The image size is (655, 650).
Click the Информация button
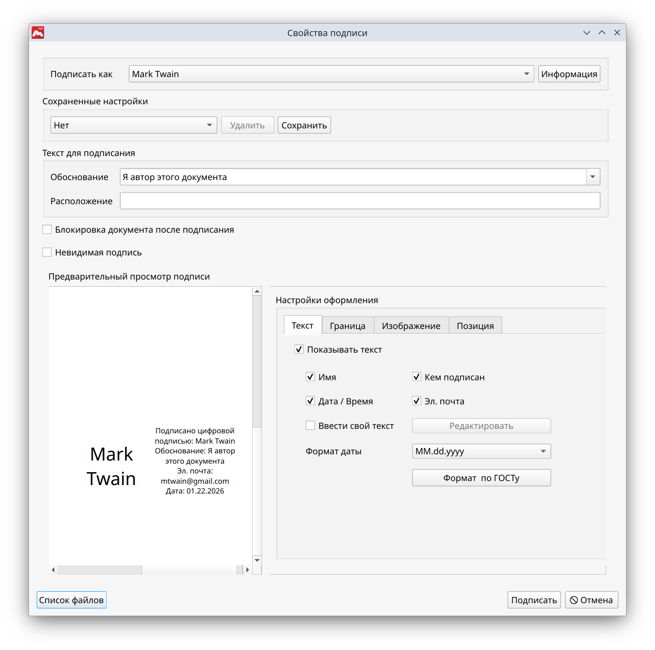tap(569, 74)
